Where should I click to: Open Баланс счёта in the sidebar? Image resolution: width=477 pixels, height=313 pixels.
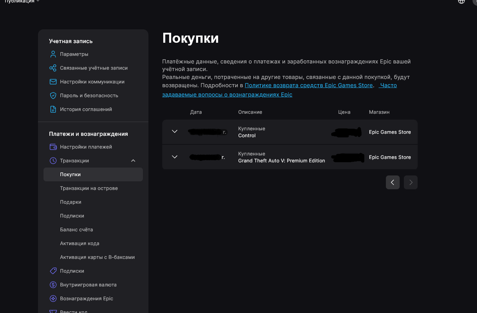76,230
